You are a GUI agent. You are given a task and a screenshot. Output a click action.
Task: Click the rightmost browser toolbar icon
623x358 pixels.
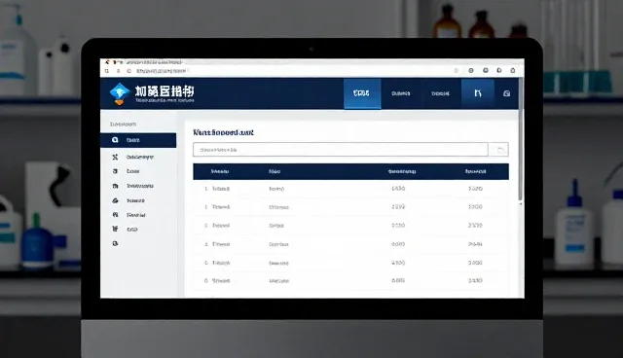point(513,71)
